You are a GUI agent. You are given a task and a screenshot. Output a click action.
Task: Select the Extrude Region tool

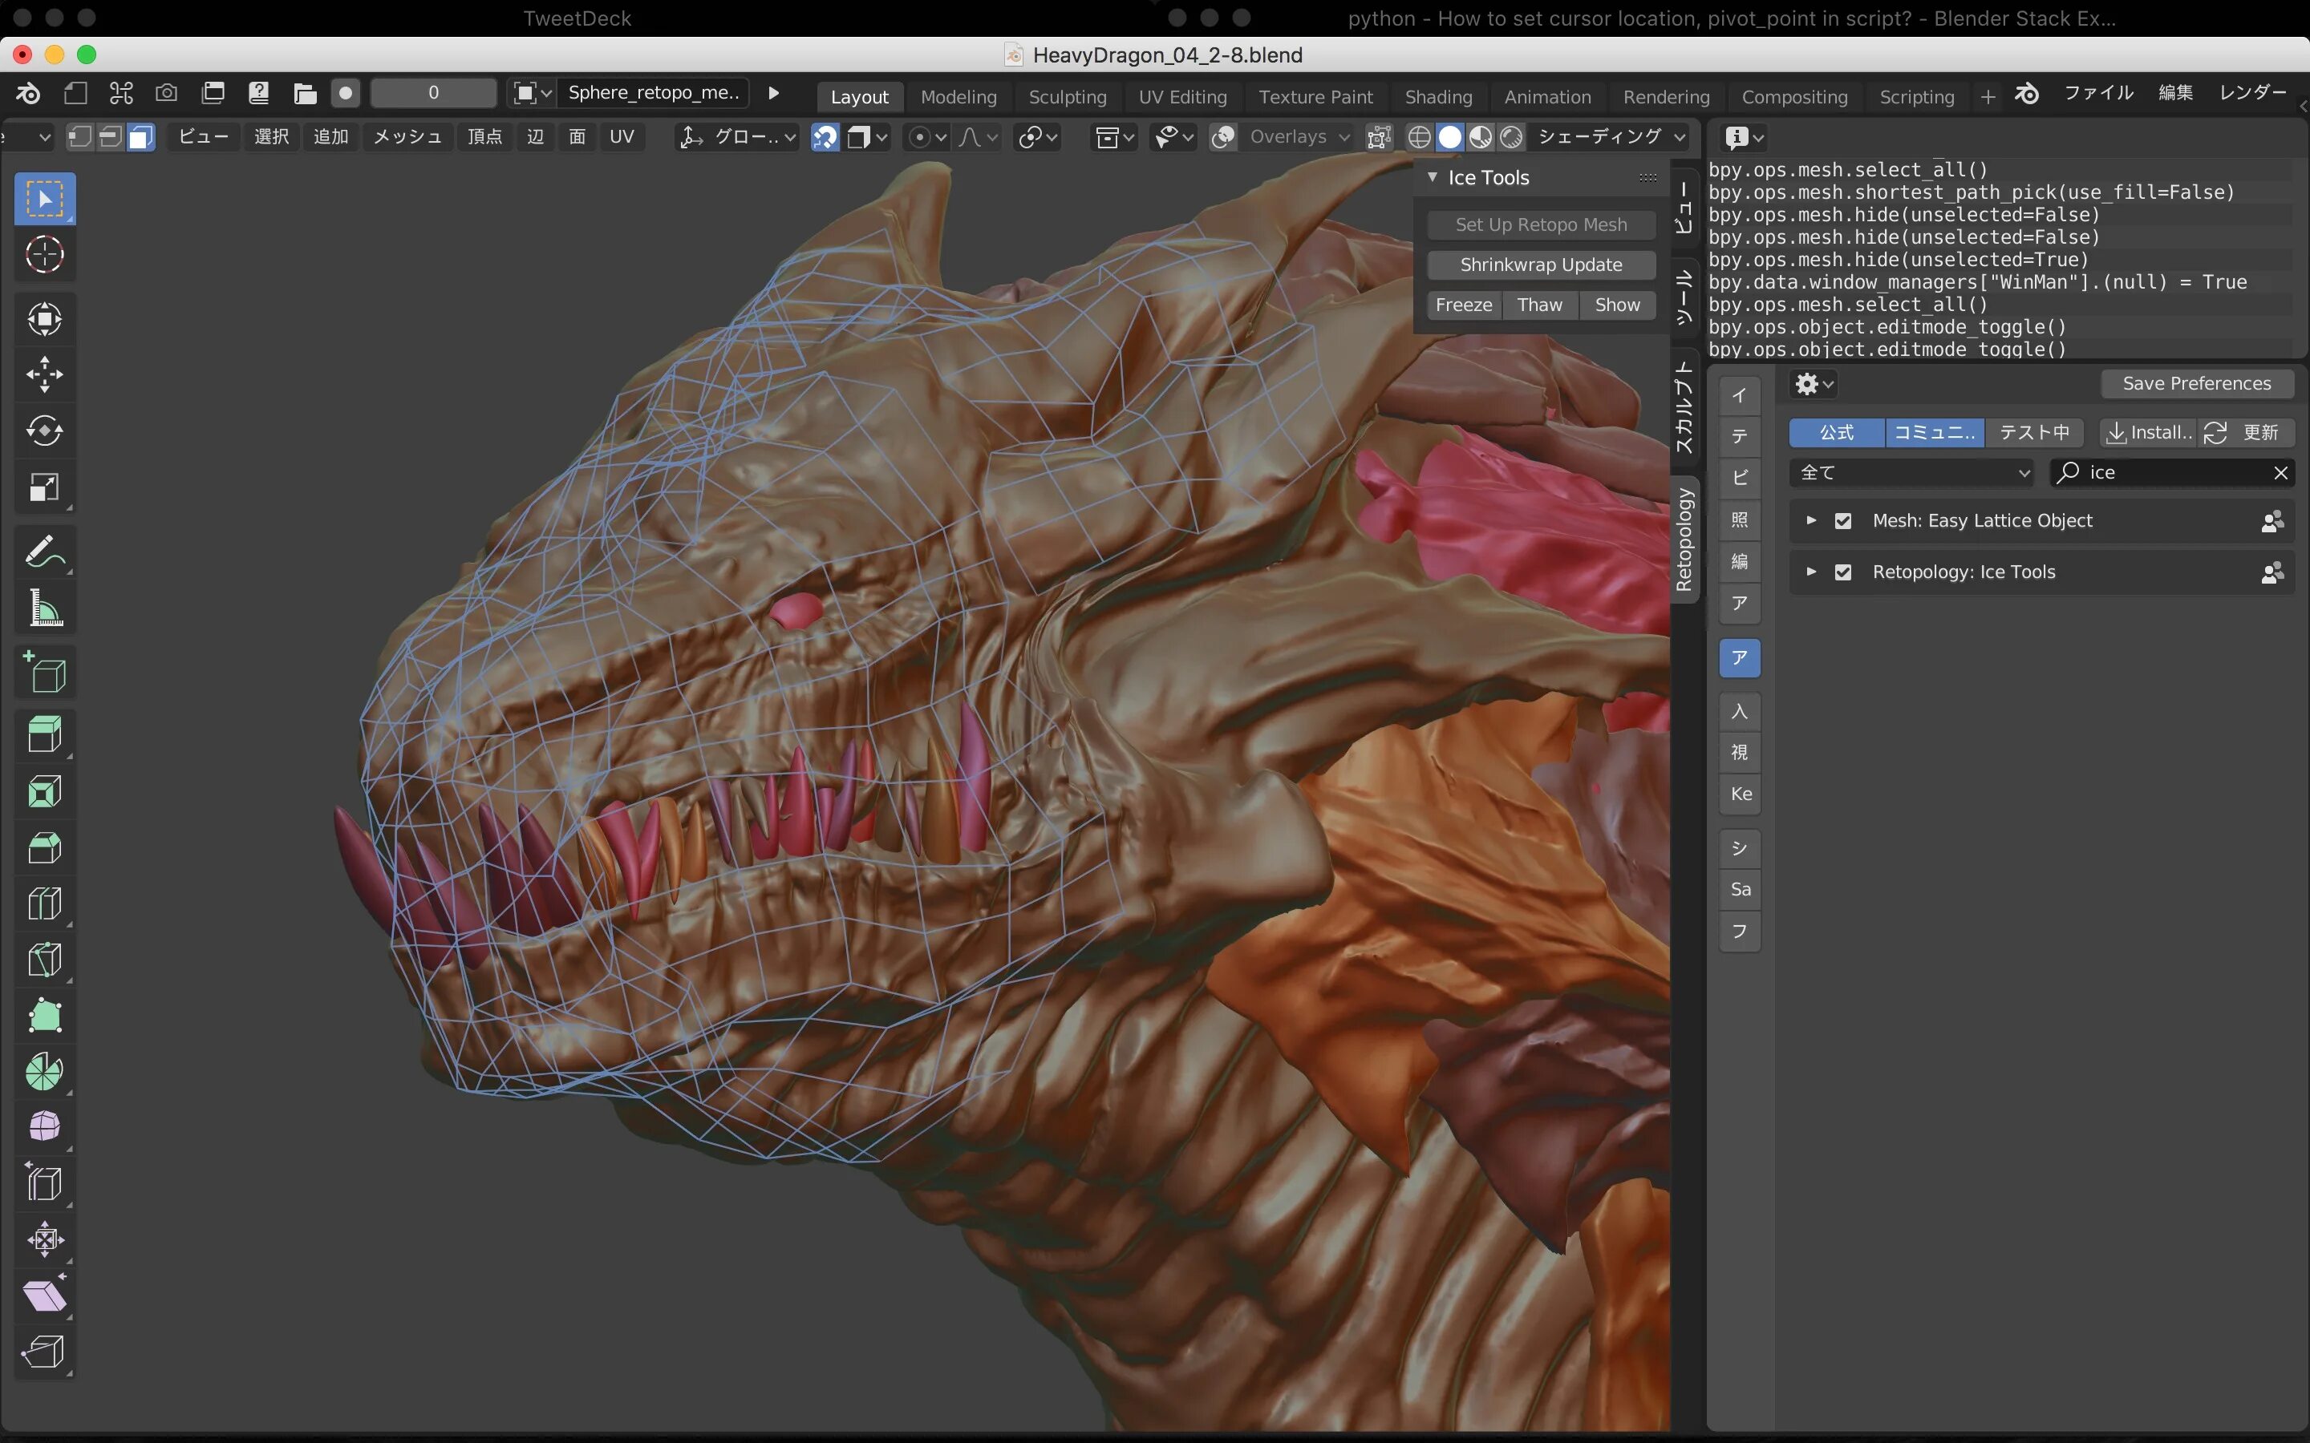coord(44,734)
